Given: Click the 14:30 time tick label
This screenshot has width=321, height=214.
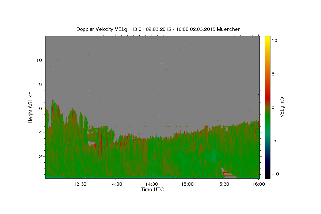Looking at the screenshot, I should [151, 184].
